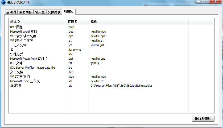The height and width of the screenshot is (128, 223).
Task: Click newfile.et template in the .xls row
Action: tap(97, 81)
